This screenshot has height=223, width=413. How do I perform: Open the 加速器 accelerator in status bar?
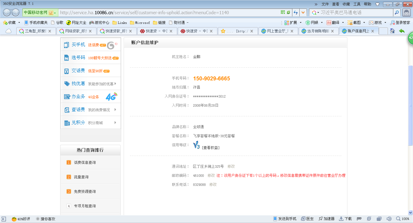coord(326,219)
